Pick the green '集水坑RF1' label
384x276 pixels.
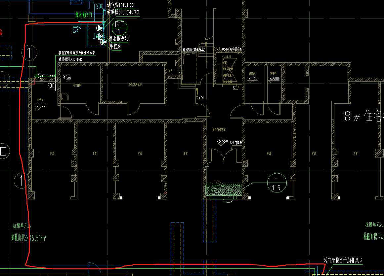click(84, 15)
